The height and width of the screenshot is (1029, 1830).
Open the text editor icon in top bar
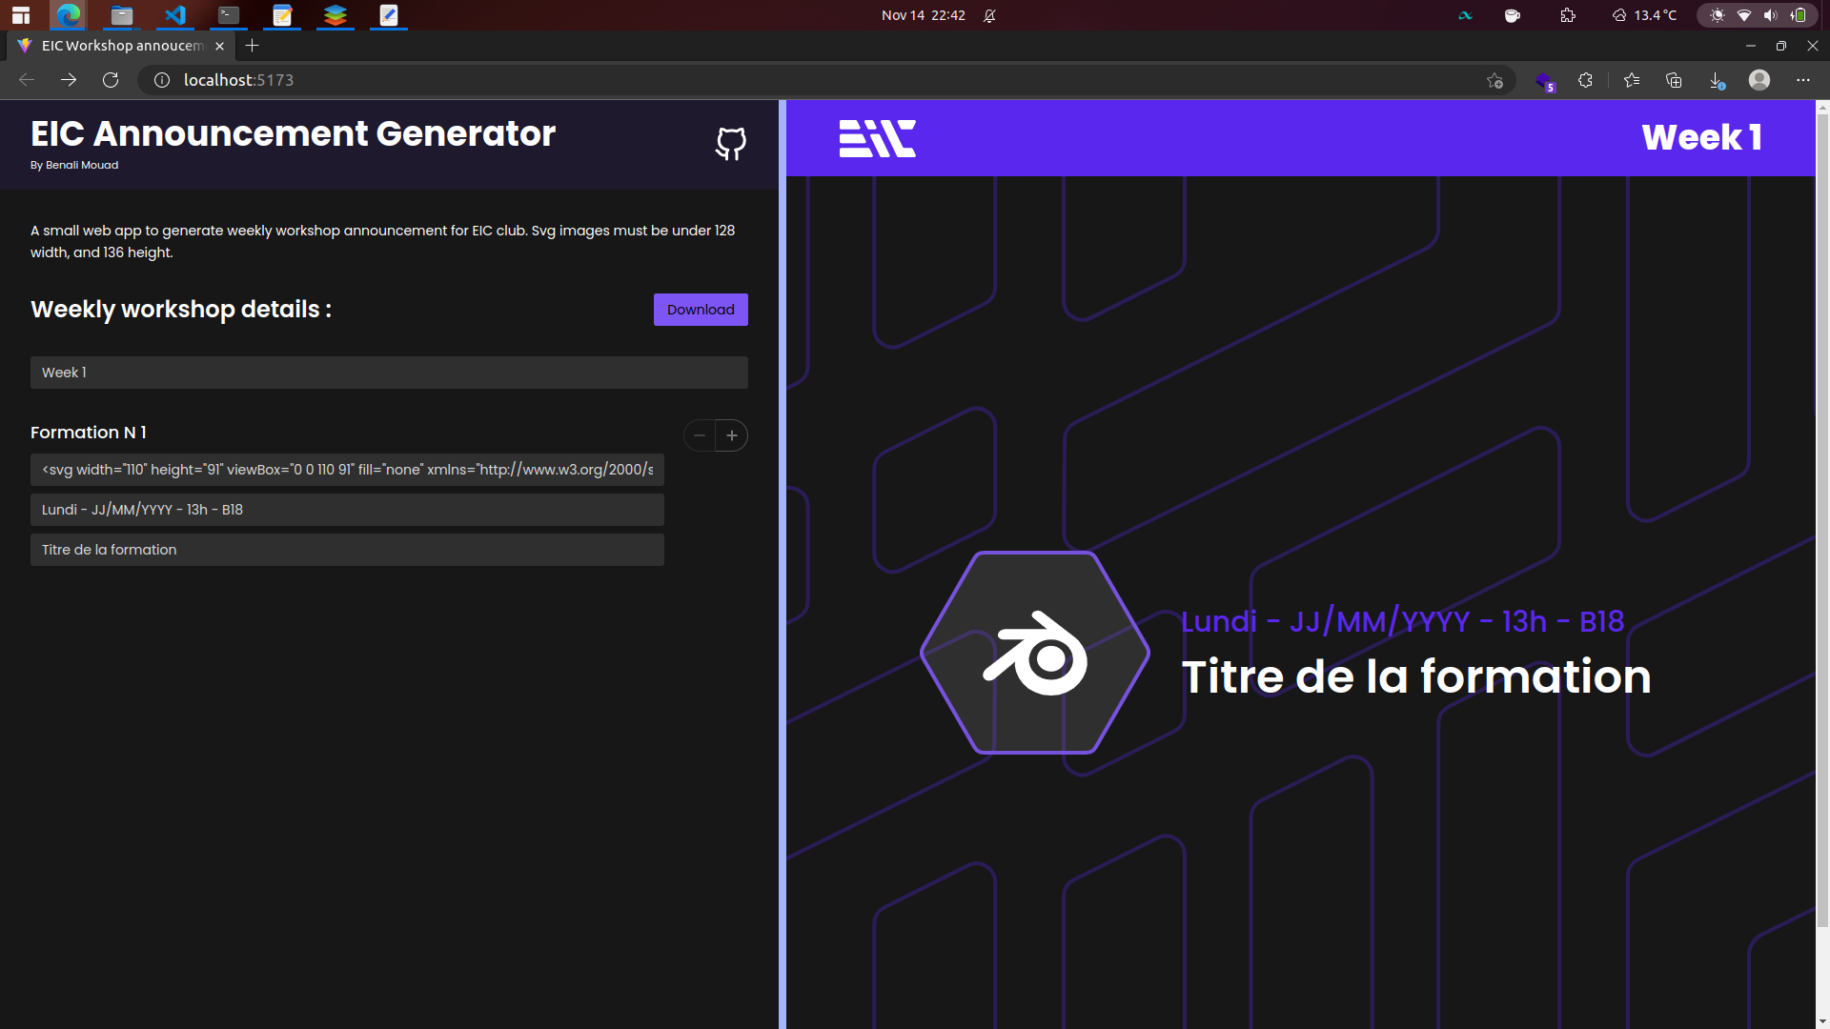coord(389,15)
